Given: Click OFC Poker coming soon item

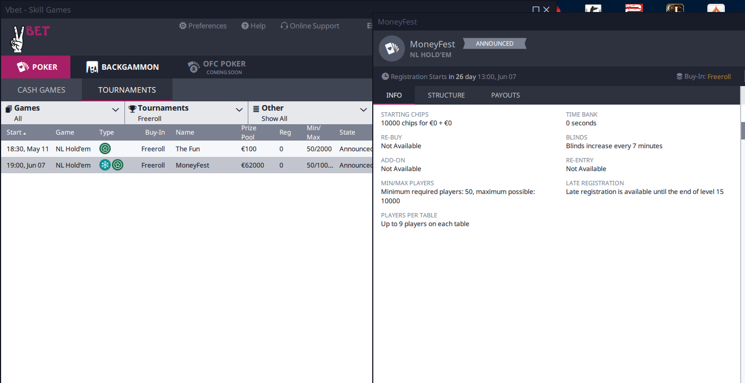Looking at the screenshot, I should point(217,67).
